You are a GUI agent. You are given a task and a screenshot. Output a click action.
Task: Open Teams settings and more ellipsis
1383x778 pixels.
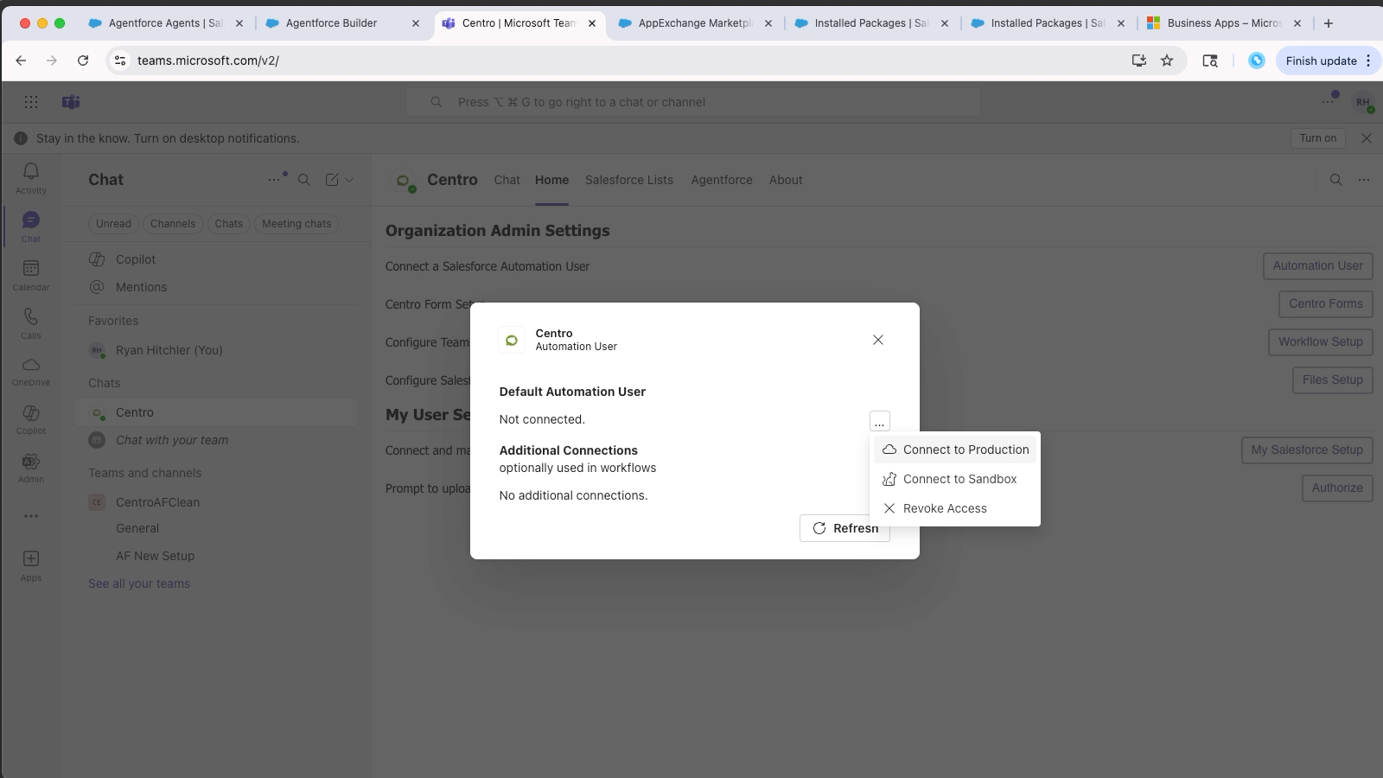click(1328, 102)
